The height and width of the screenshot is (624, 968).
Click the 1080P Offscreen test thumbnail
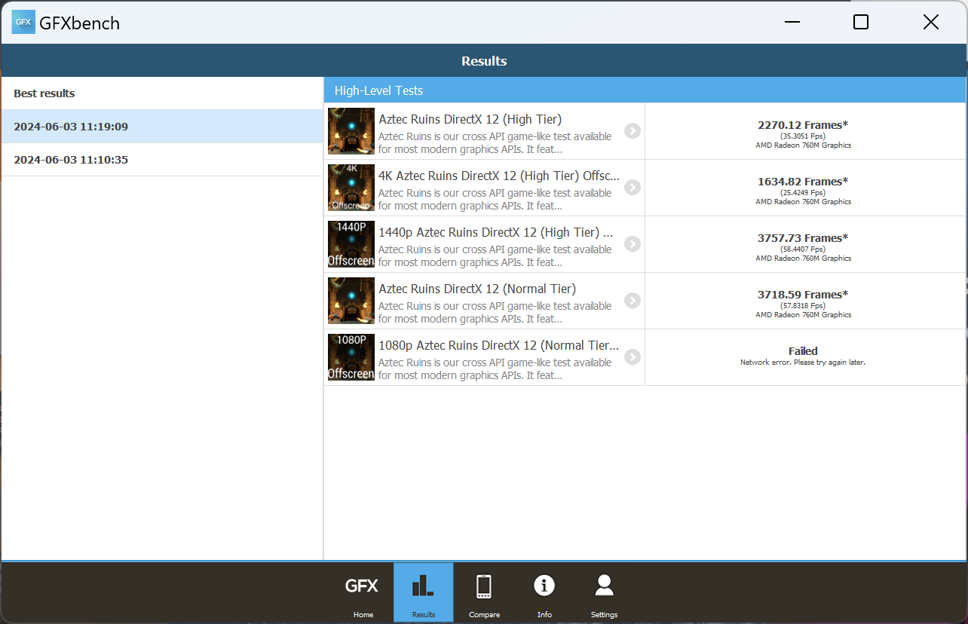tap(351, 357)
